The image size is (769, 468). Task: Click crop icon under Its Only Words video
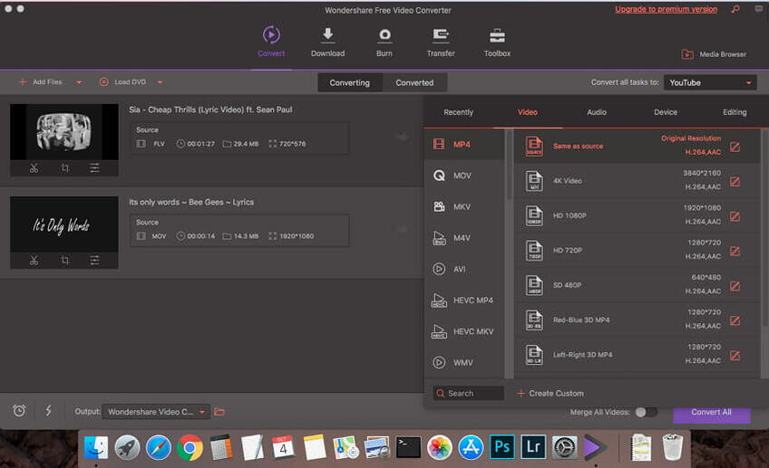pos(65,260)
